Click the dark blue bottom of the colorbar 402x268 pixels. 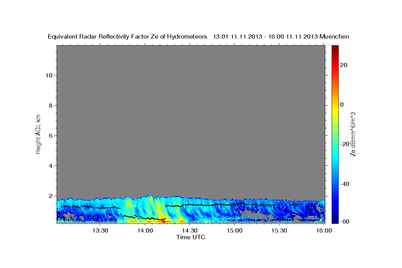pos(335,219)
